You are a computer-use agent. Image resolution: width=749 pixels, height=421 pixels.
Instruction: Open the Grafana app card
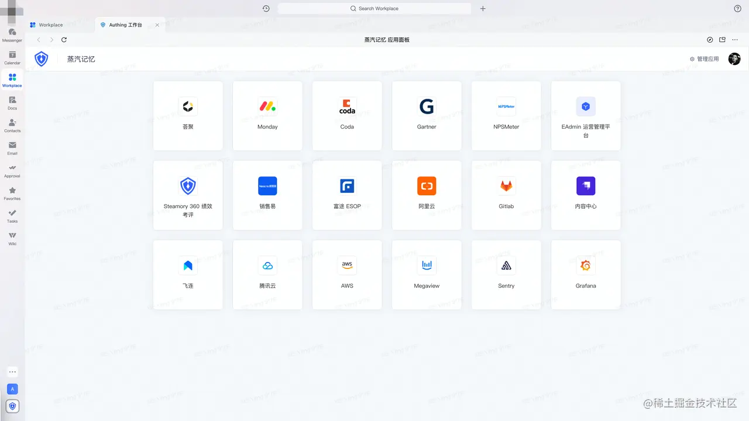pyautogui.click(x=586, y=275)
